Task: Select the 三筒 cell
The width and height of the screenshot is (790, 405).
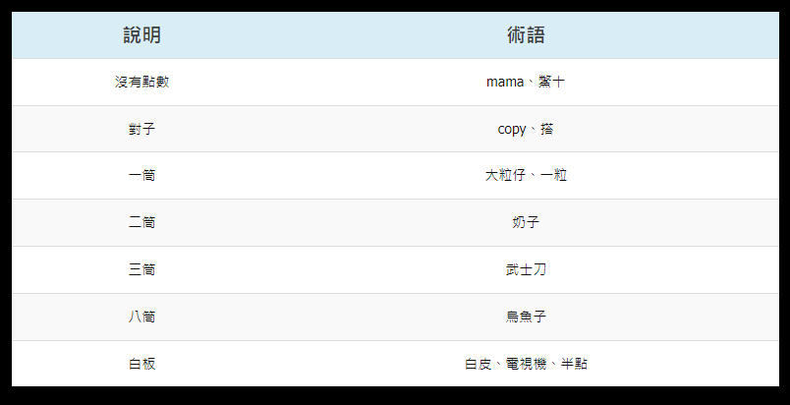Action: tap(141, 269)
